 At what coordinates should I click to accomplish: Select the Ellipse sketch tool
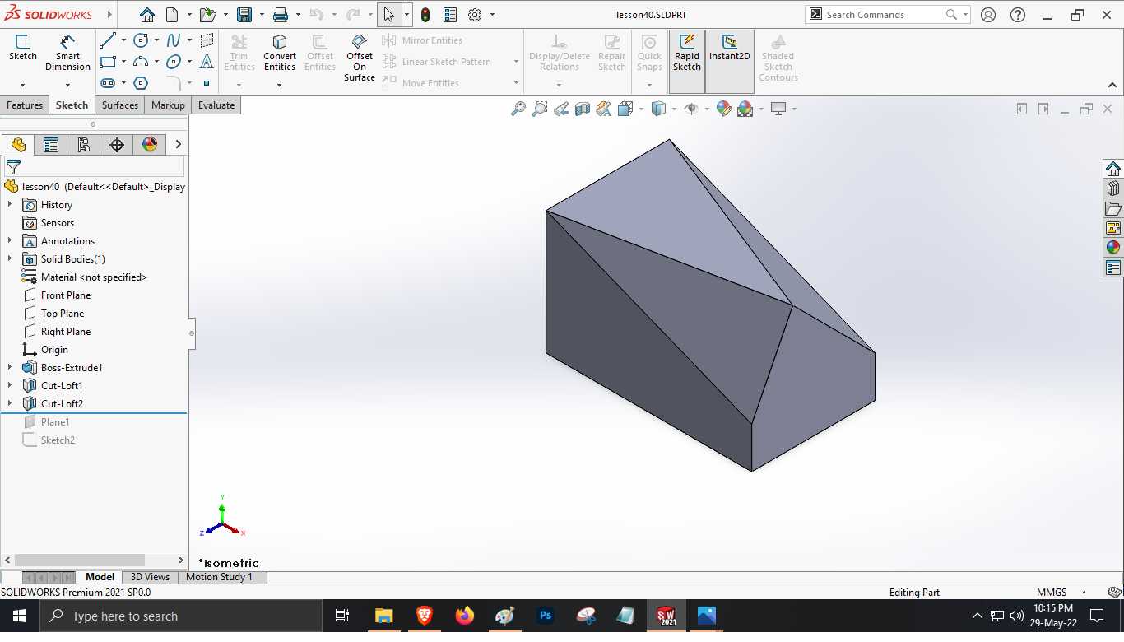coord(174,62)
